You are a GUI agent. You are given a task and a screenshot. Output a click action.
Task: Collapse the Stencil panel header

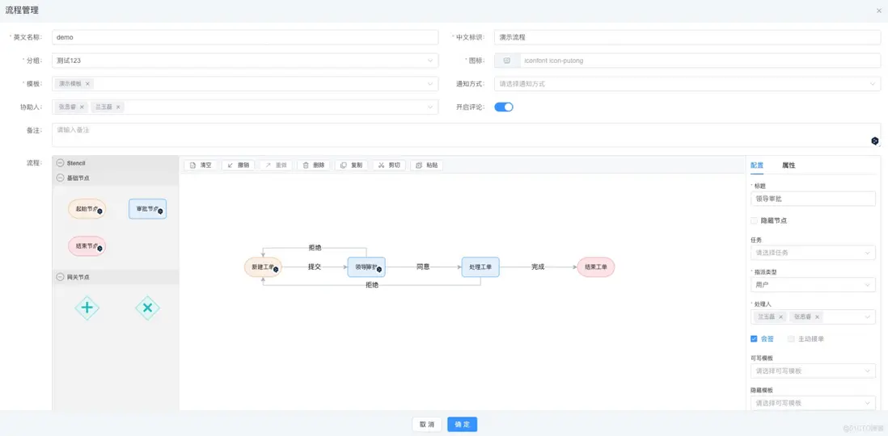pyautogui.click(x=116, y=163)
